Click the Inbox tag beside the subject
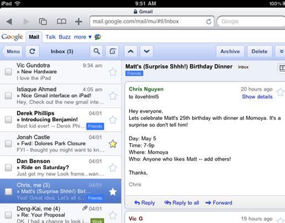 pos(243,67)
